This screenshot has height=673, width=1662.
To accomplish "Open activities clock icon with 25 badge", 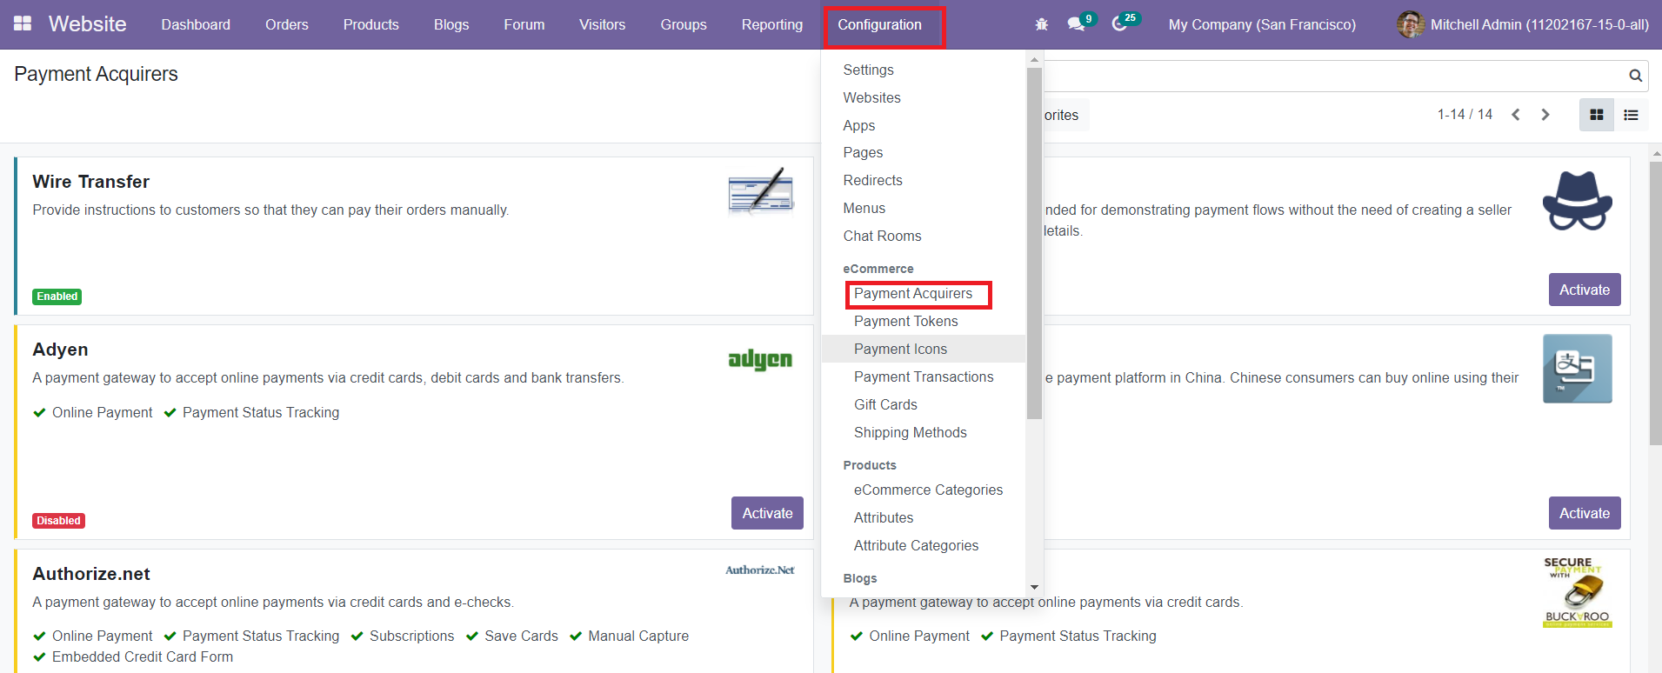I will 1119,24.
